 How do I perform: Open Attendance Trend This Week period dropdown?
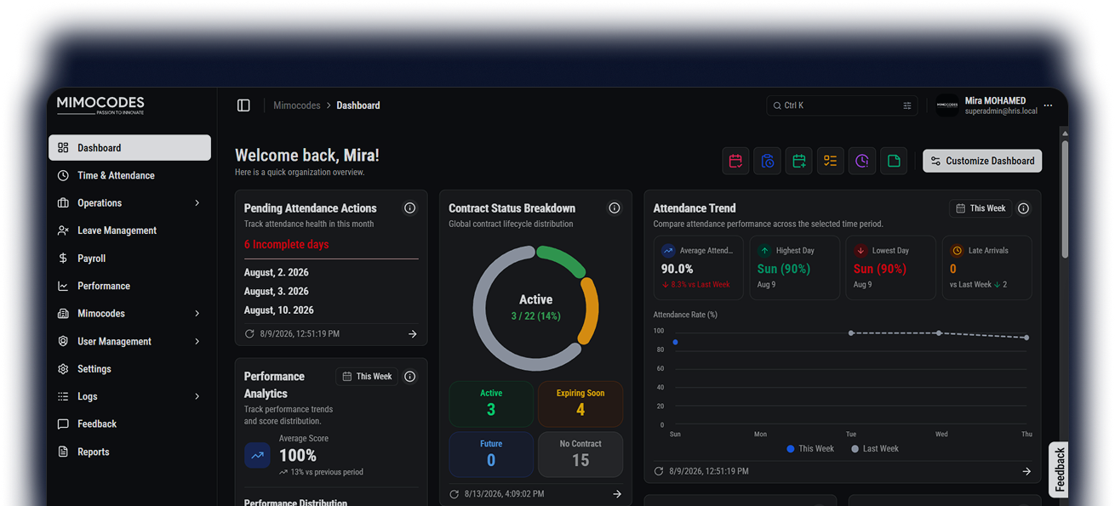pos(981,208)
